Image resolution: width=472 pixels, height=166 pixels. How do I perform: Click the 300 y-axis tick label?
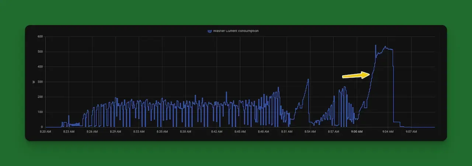pyautogui.click(x=40, y=82)
